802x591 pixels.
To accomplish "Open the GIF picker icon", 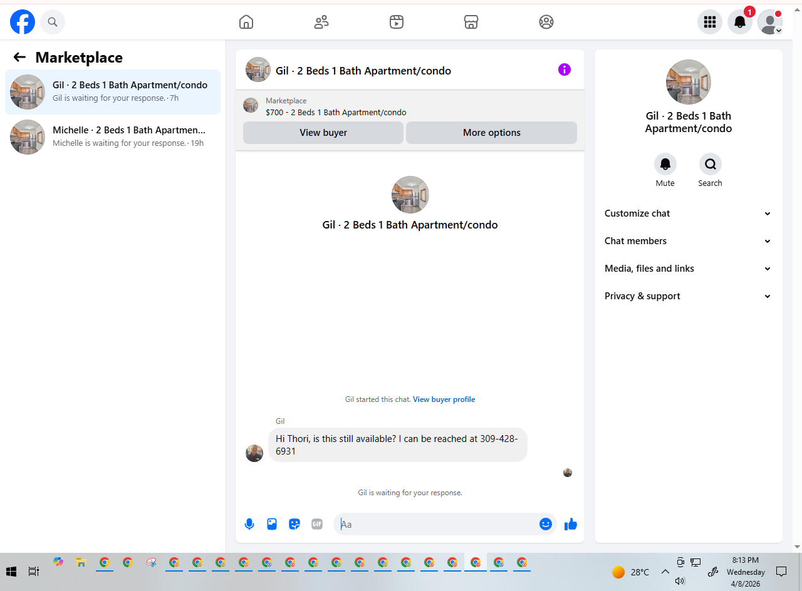I will tap(317, 524).
